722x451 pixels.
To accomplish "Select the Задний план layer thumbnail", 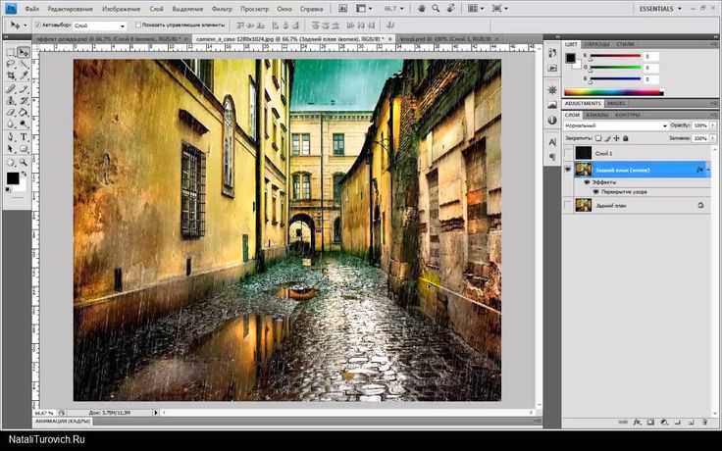I will (584, 205).
